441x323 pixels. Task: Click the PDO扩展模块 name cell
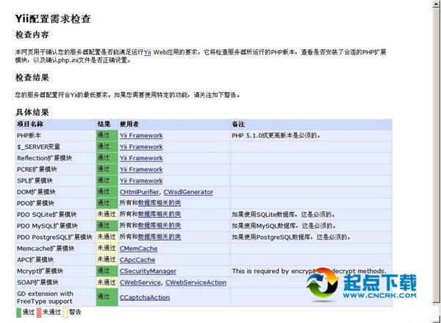56,203
